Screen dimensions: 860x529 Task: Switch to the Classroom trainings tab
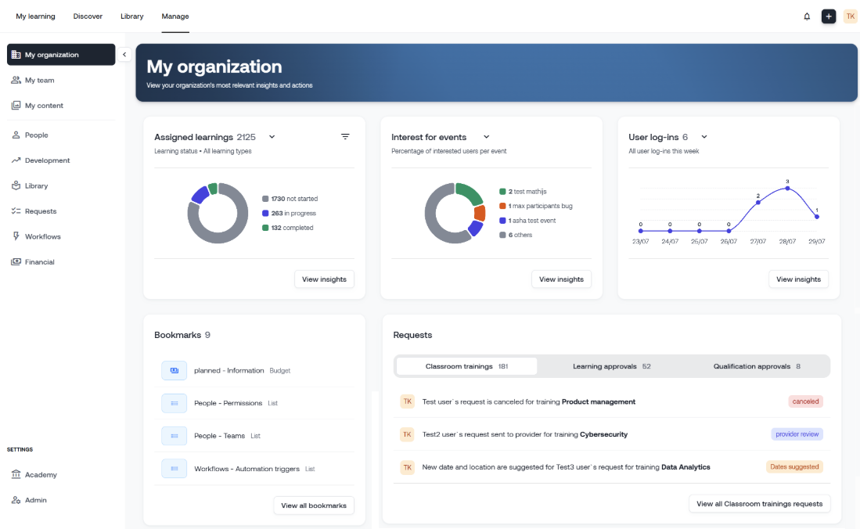point(466,366)
